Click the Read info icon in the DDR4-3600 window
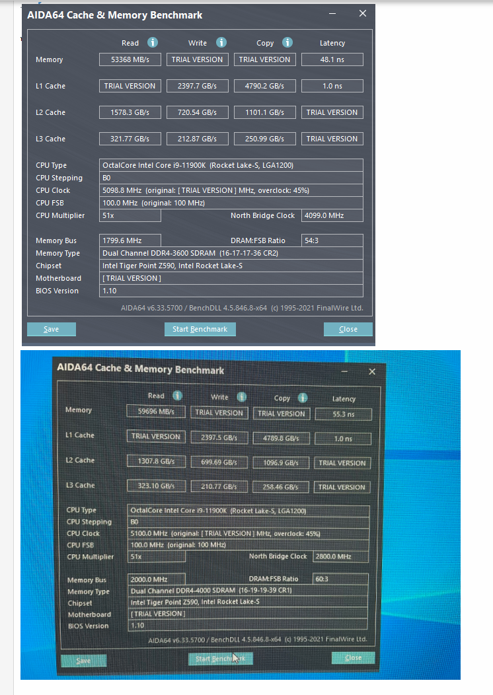 coord(153,42)
